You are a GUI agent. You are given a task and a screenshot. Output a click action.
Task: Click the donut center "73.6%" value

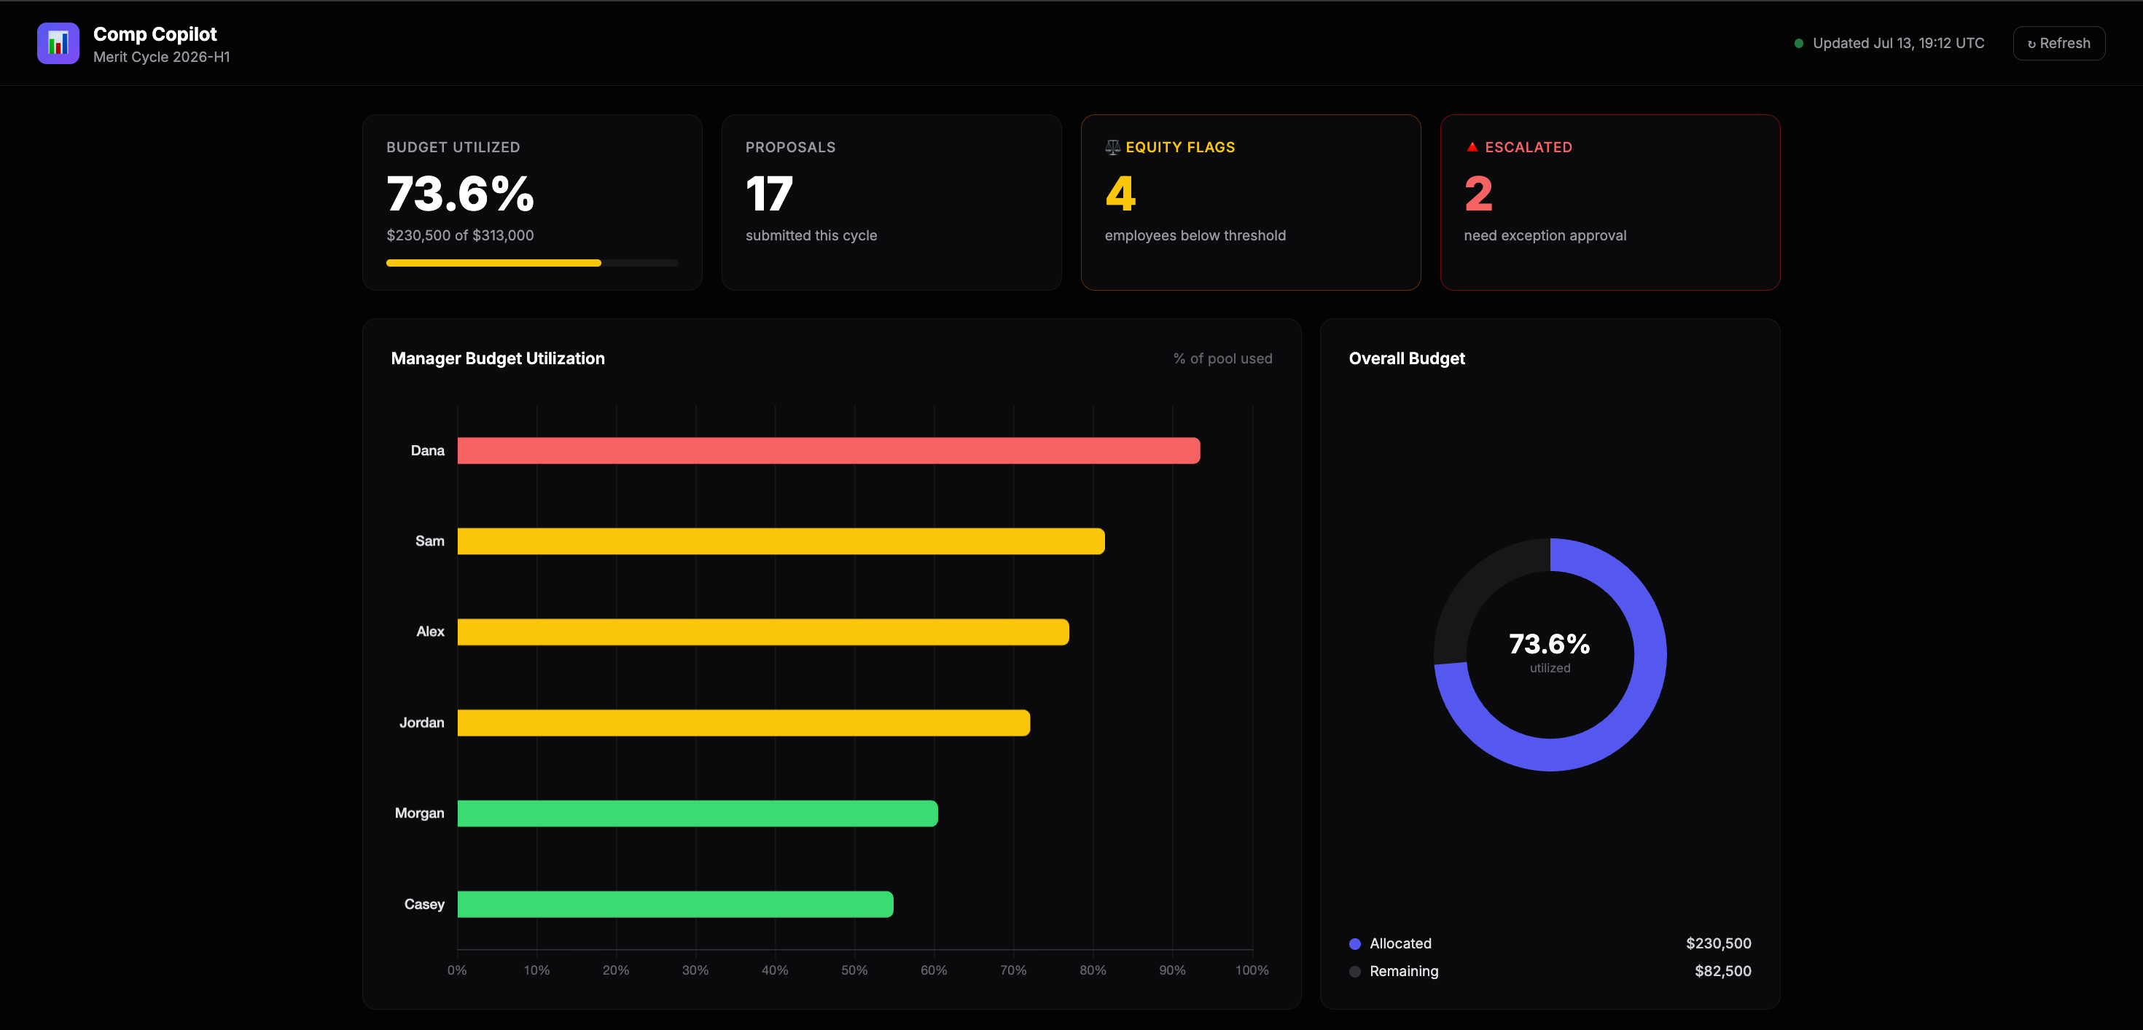tap(1550, 643)
